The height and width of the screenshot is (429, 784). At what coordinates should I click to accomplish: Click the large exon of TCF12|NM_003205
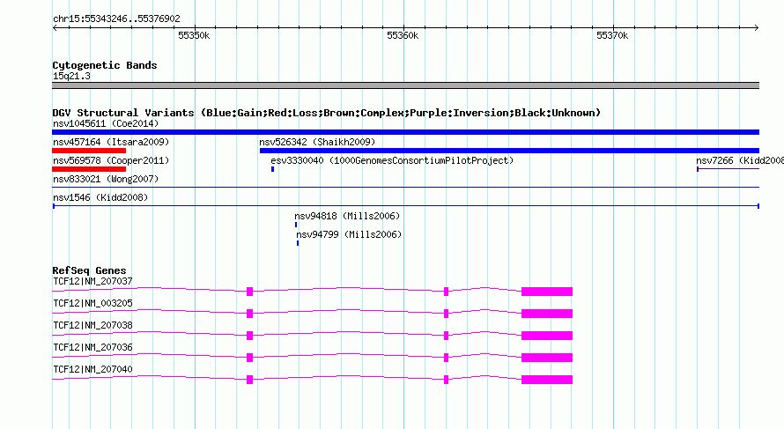(547, 314)
